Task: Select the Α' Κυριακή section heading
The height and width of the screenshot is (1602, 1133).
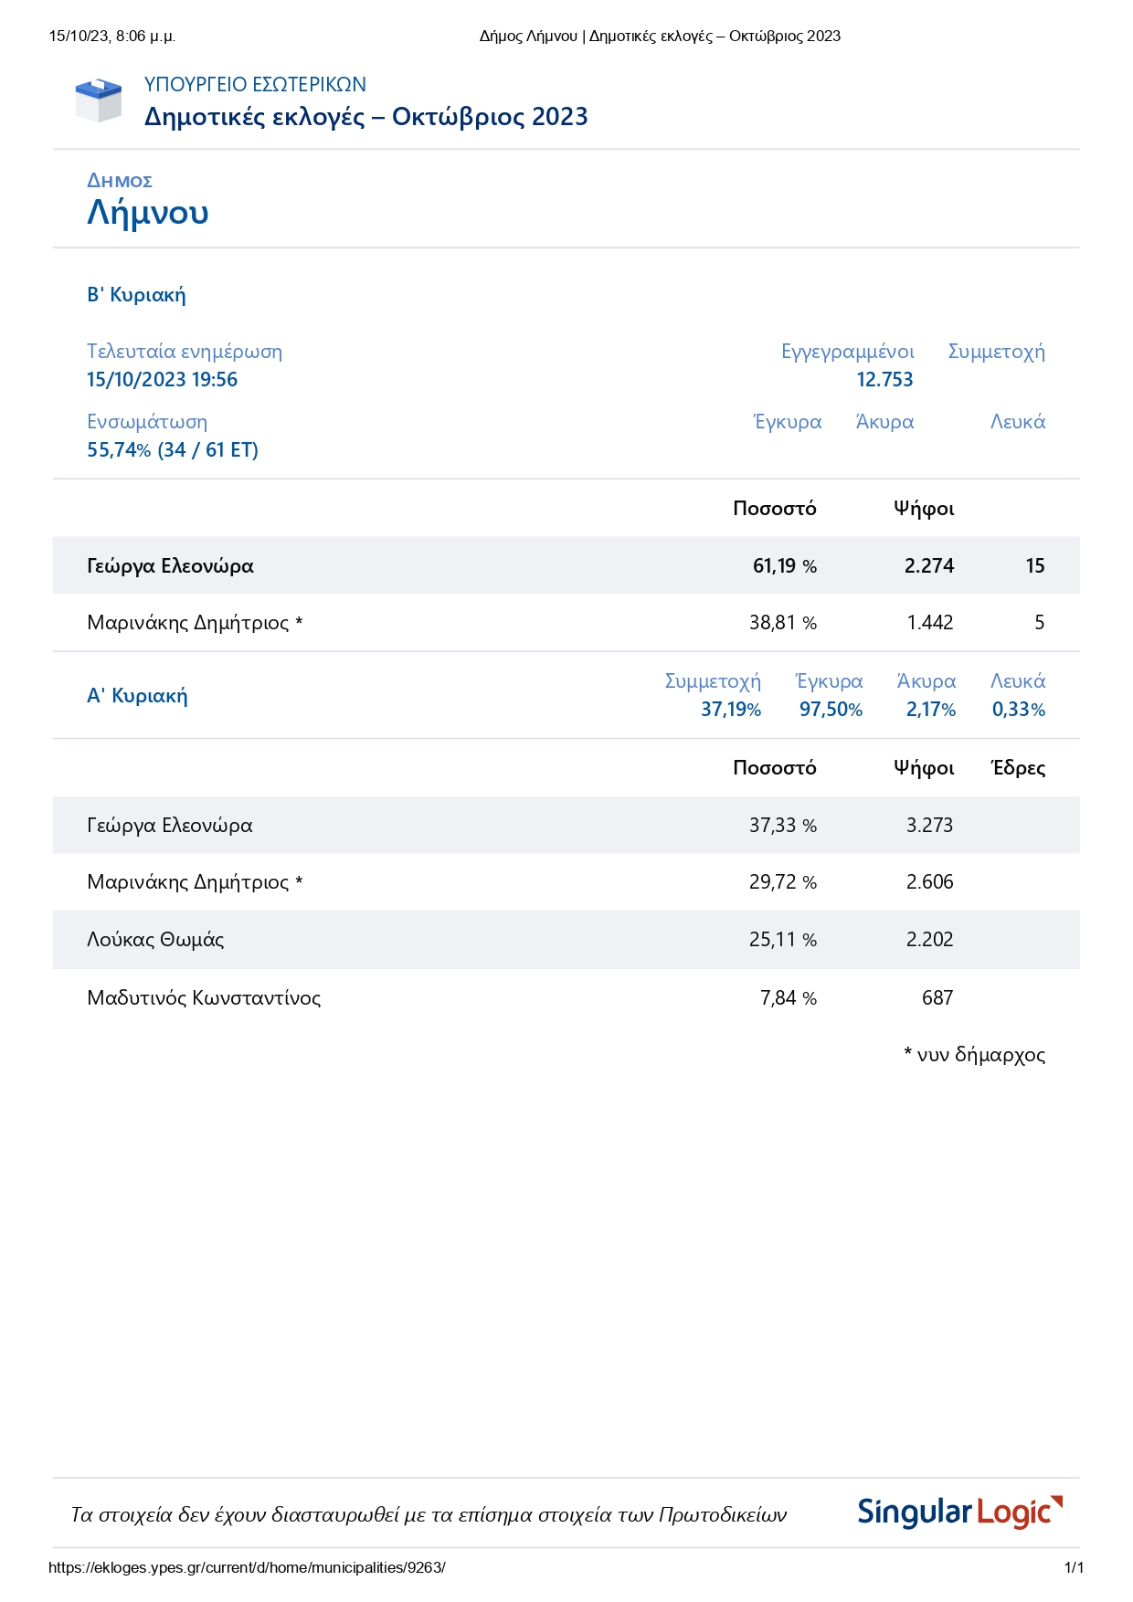Action: [137, 696]
